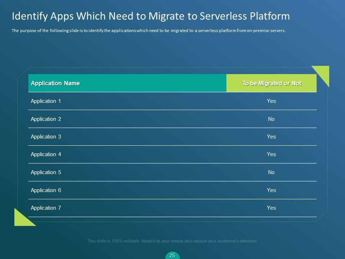
Task: Click the Application 5 cell
Action: coord(46,172)
